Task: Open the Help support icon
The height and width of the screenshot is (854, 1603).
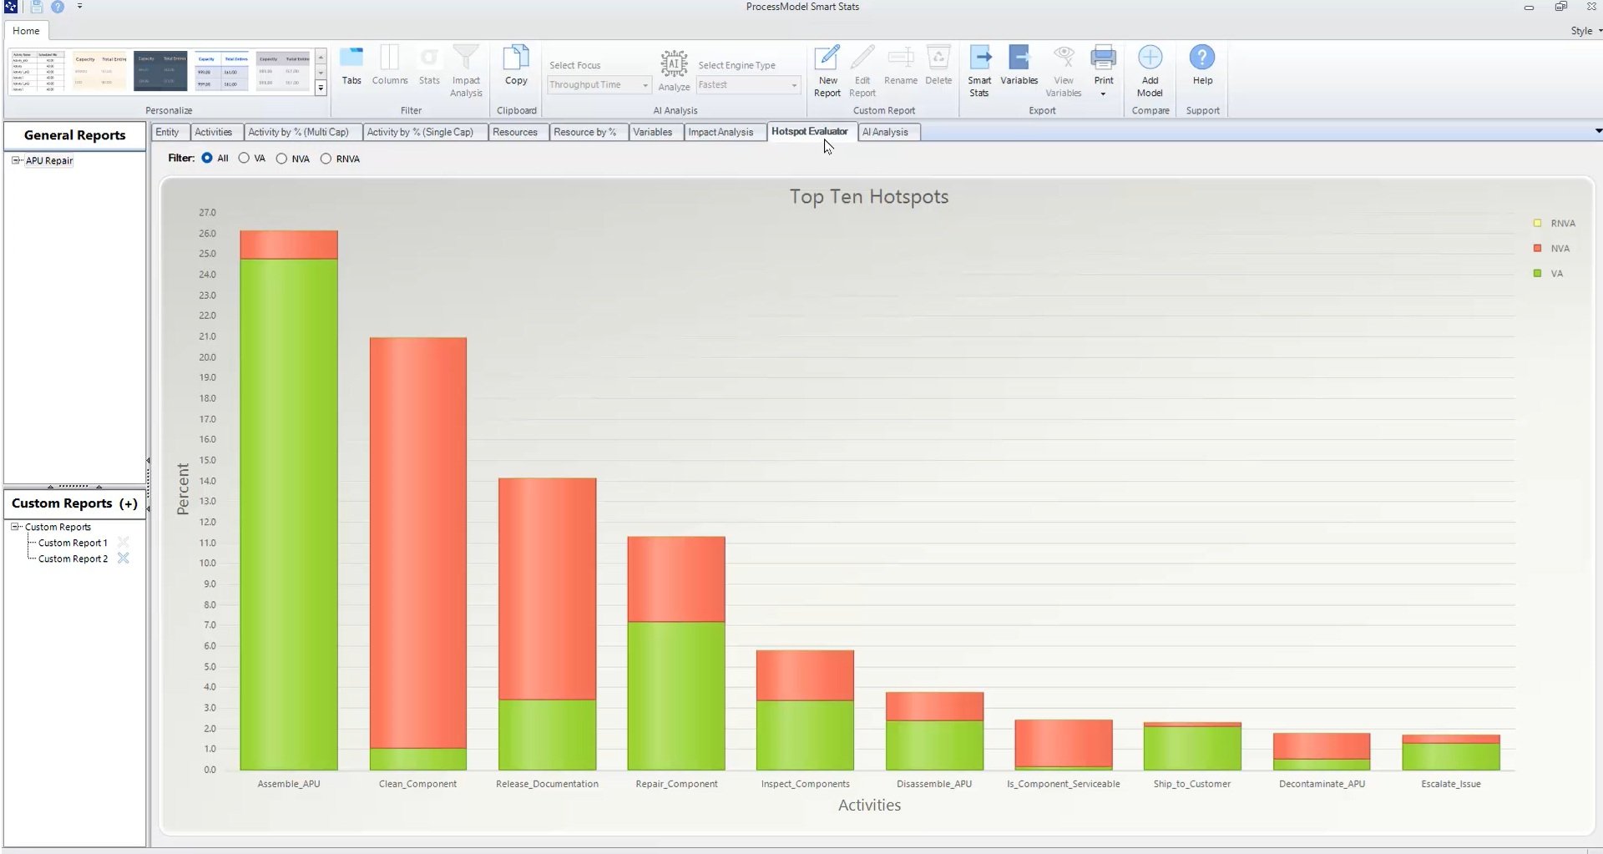Action: [1202, 65]
